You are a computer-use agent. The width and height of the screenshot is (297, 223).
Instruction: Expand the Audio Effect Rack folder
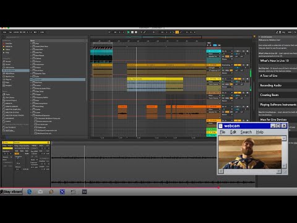[x=31, y=46]
